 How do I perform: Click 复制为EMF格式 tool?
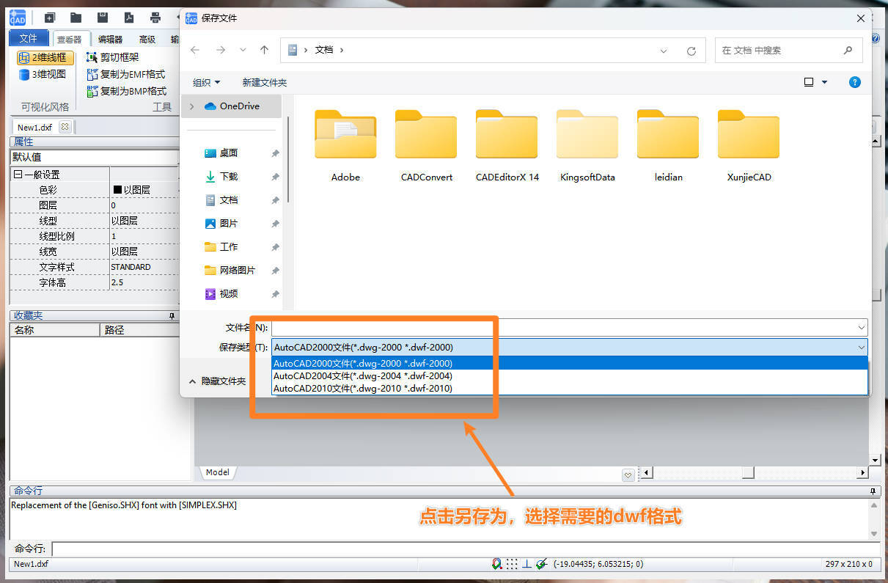tap(125, 74)
